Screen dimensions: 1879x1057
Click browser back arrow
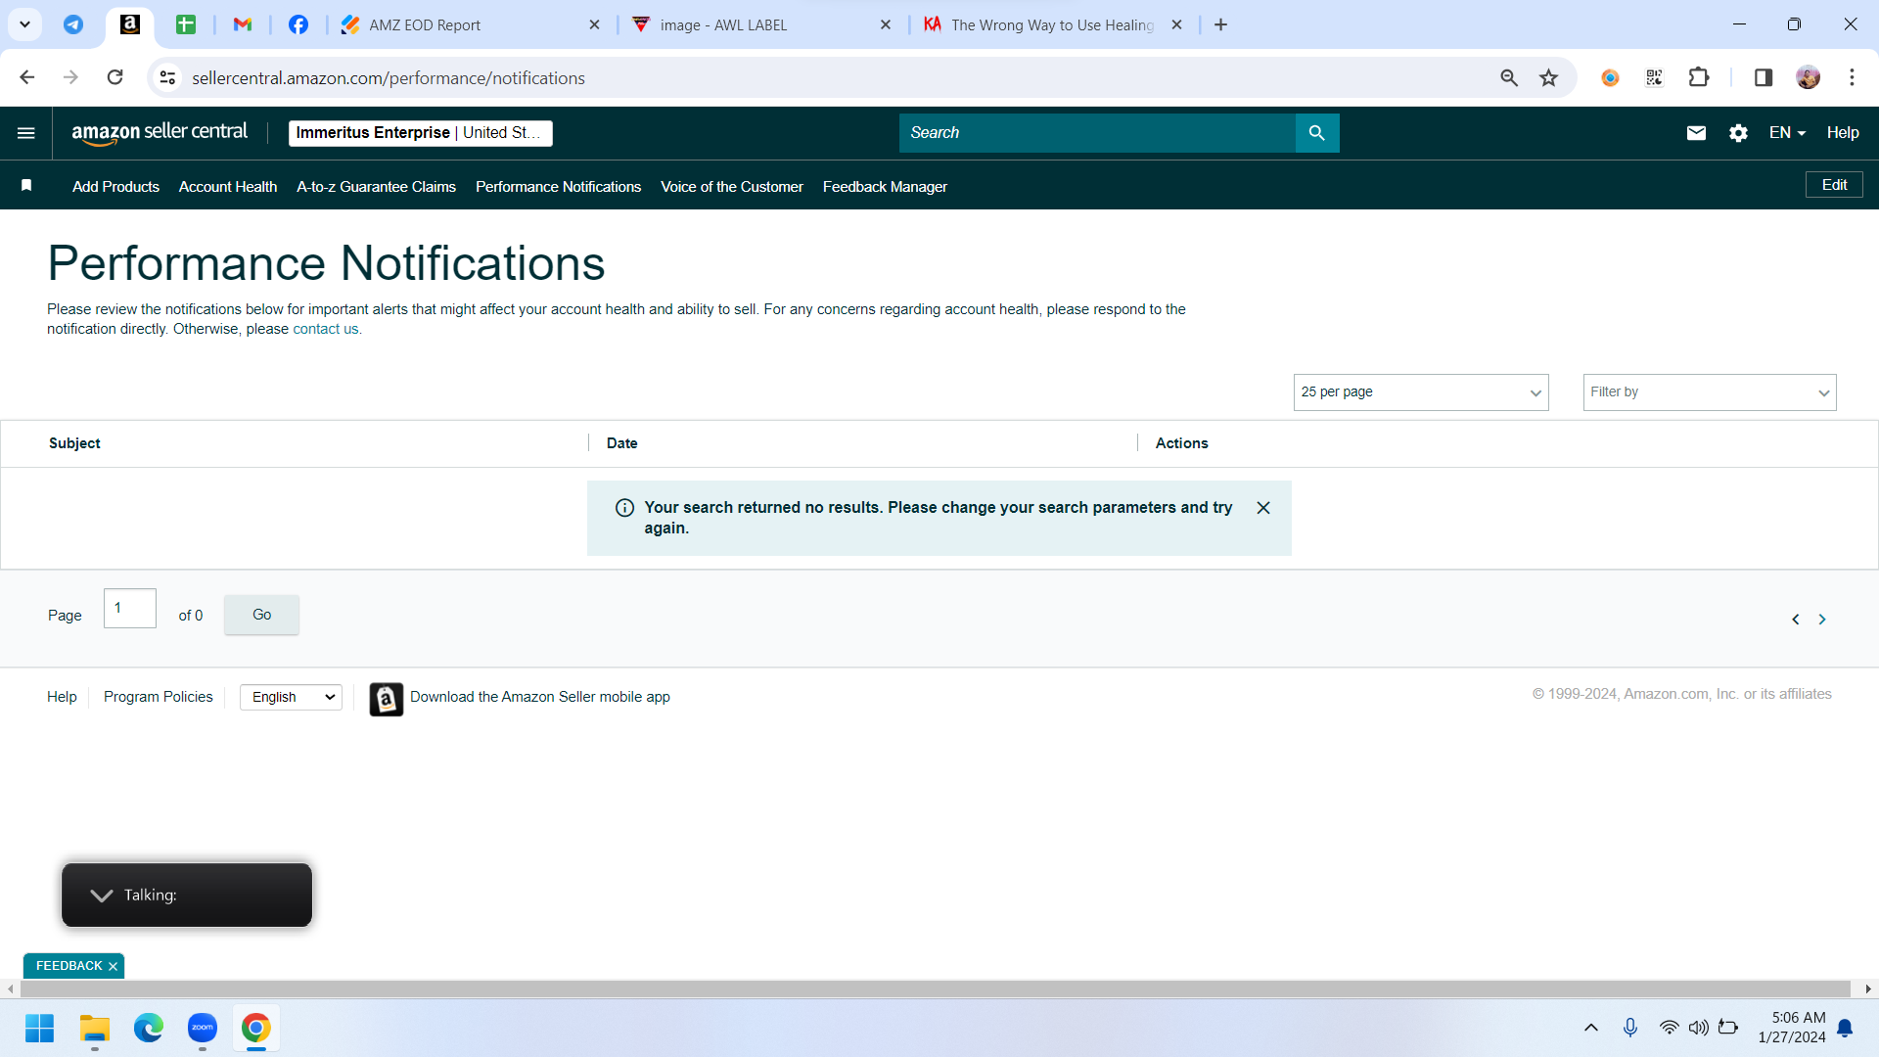point(27,77)
